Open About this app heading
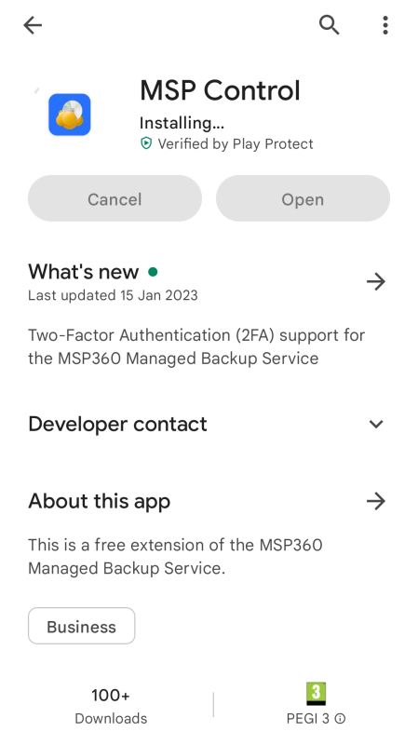This screenshot has width=418, height=745. (x=99, y=501)
